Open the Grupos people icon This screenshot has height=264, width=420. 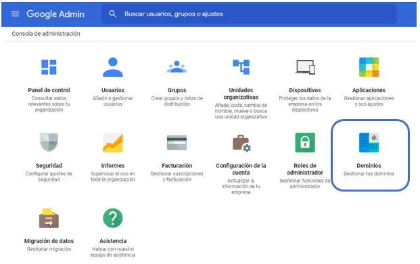click(x=177, y=67)
